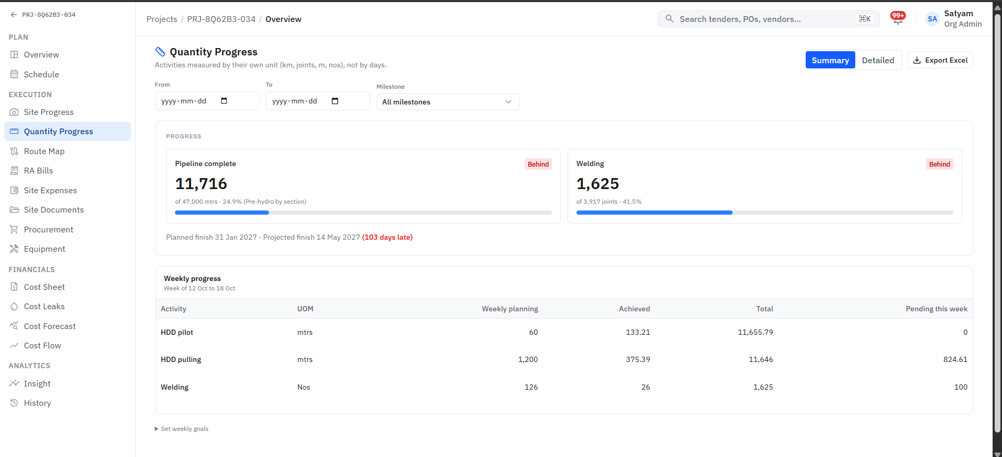The image size is (1002, 457).
Task: Click the History clock icon
Action: click(x=14, y=403)
